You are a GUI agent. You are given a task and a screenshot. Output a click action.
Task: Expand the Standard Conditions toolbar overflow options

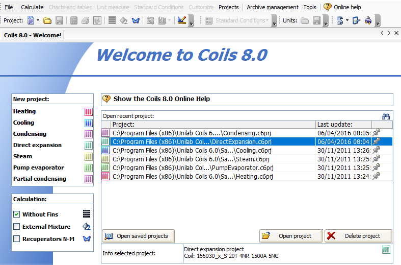coord(274,21)
